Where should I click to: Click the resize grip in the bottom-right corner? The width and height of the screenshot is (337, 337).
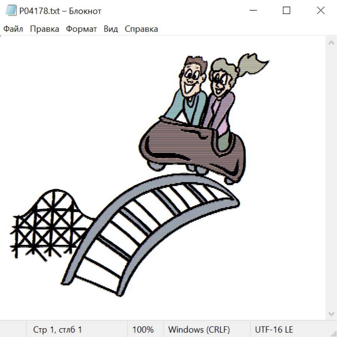coord(333,333)
